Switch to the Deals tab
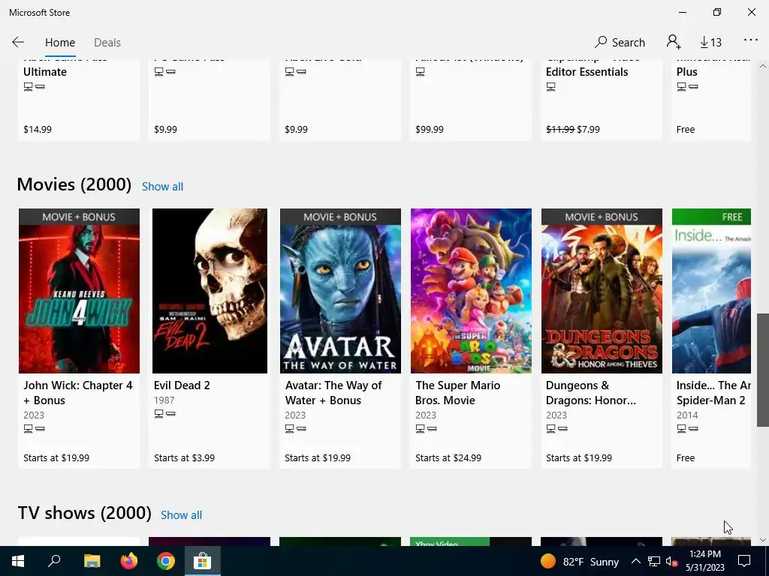This screenshot has width=769, height=576. (x=107, y=43)
